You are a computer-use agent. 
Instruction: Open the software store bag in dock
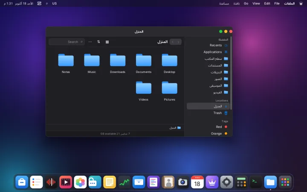(x=22, y=182)
